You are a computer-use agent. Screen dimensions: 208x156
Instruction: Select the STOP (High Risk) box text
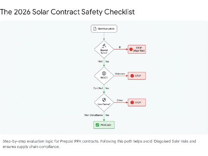[x=139, y=49]
